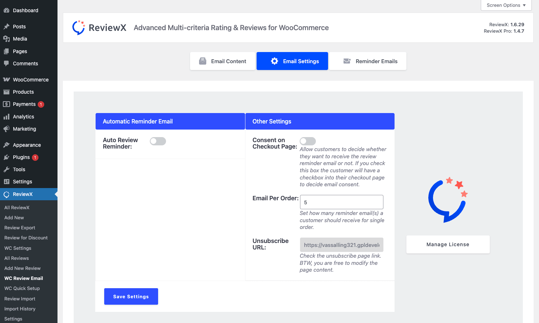
Task: Open Add New Review submenu item
Action: point(22,268)
